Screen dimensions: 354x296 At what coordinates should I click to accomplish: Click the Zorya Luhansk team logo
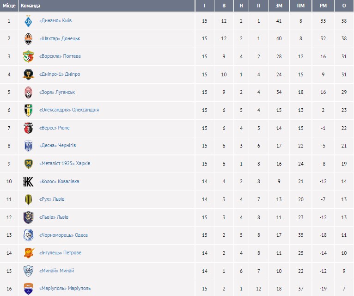click(29, 92)
